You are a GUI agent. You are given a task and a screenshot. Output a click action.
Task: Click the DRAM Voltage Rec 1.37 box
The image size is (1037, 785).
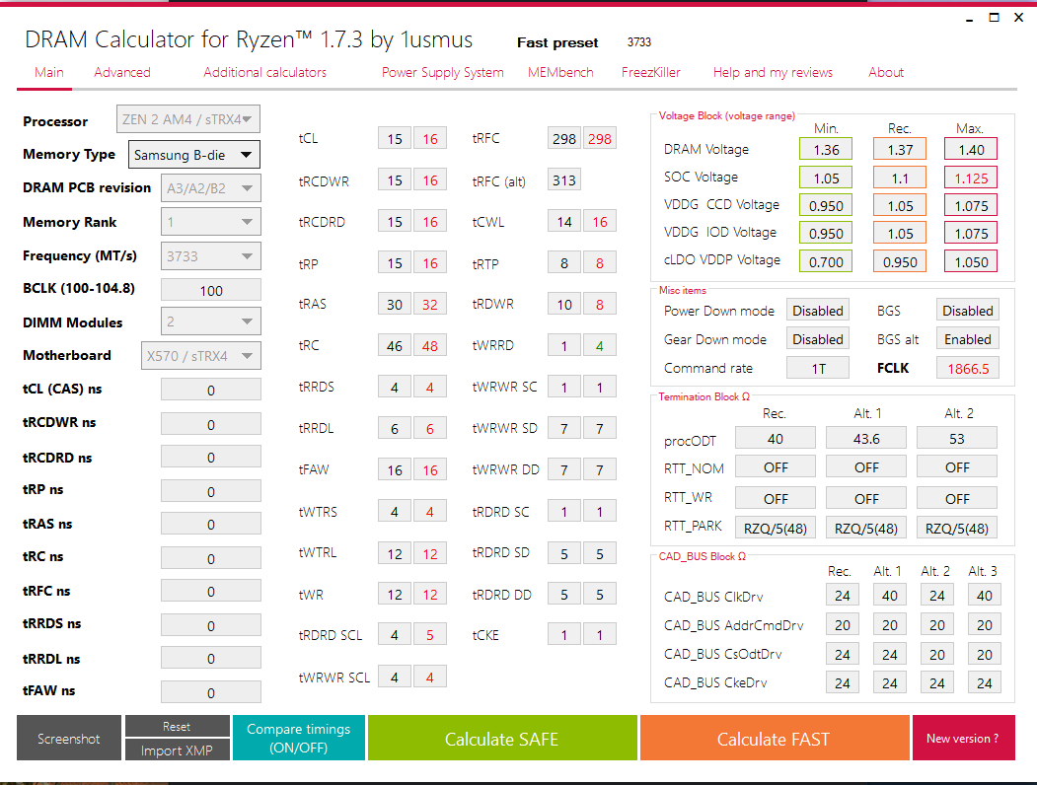click(x=900, y=149)
